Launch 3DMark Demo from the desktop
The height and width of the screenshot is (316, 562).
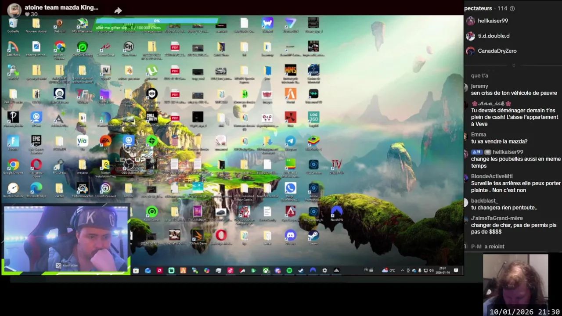[x=198, y=237]
